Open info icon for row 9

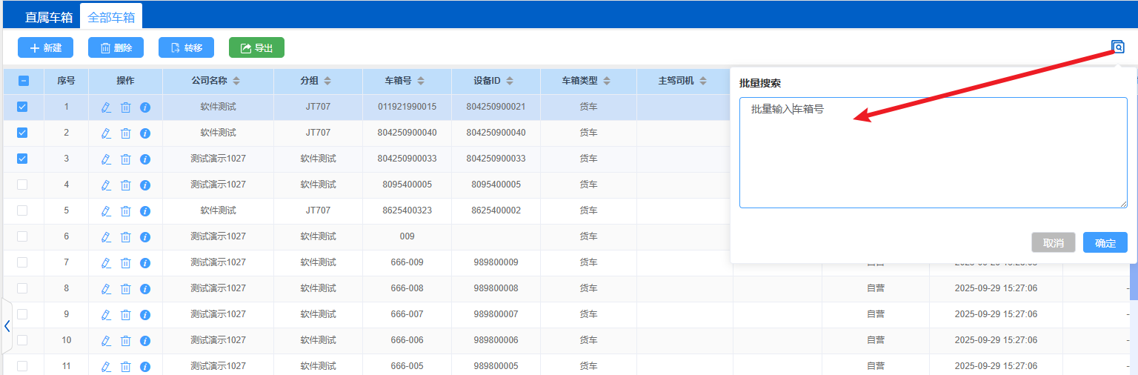(145, 315)
